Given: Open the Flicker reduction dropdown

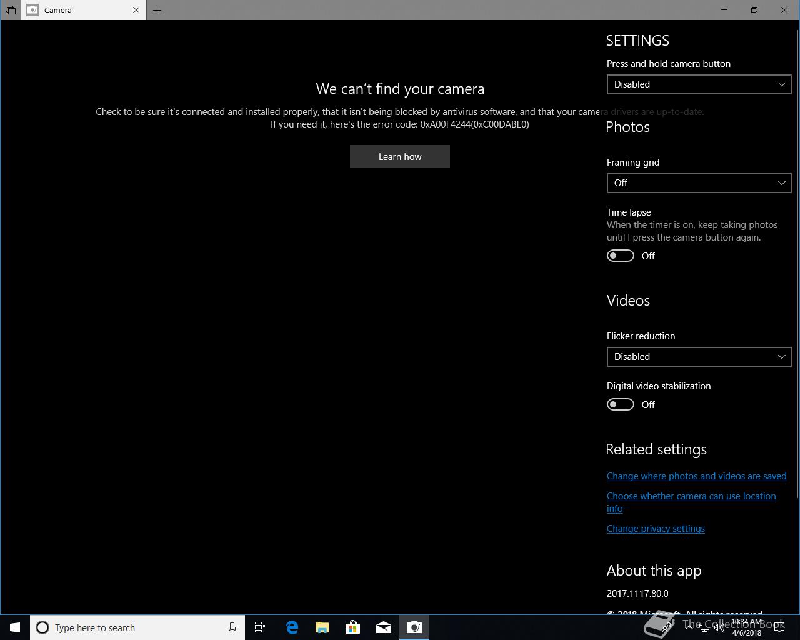Looking at the screenshot, I should tap(699, 357).
